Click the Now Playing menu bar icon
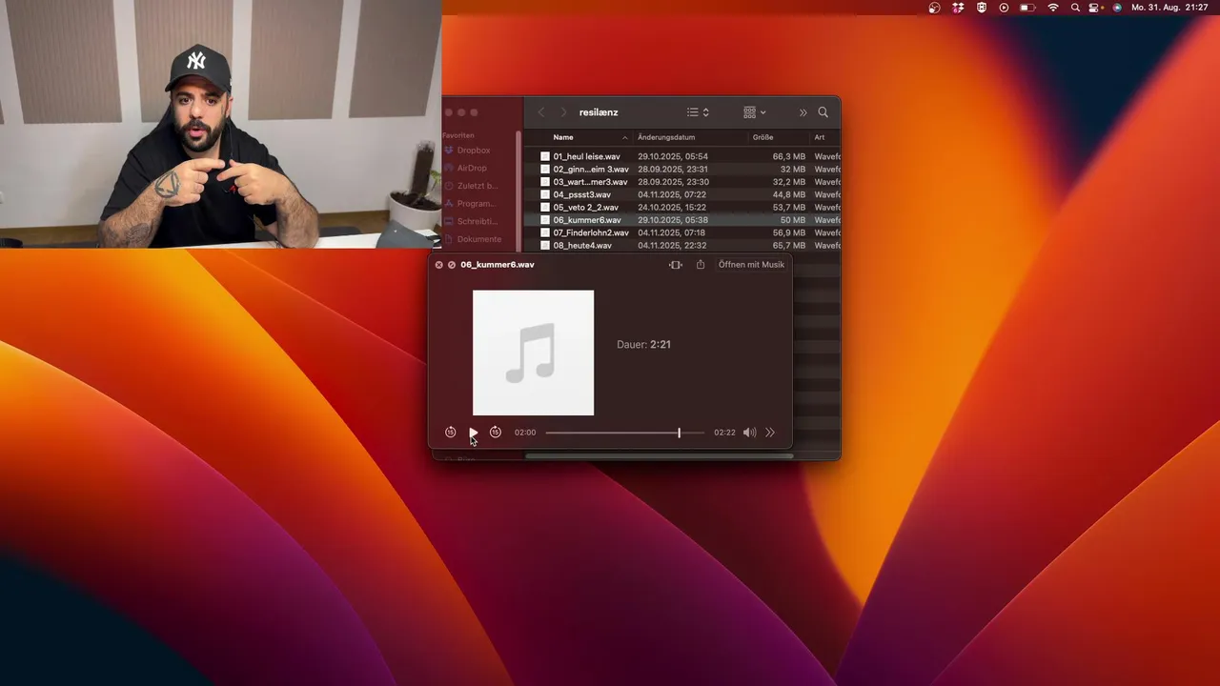1220x686 pixels. (1004, 8)
